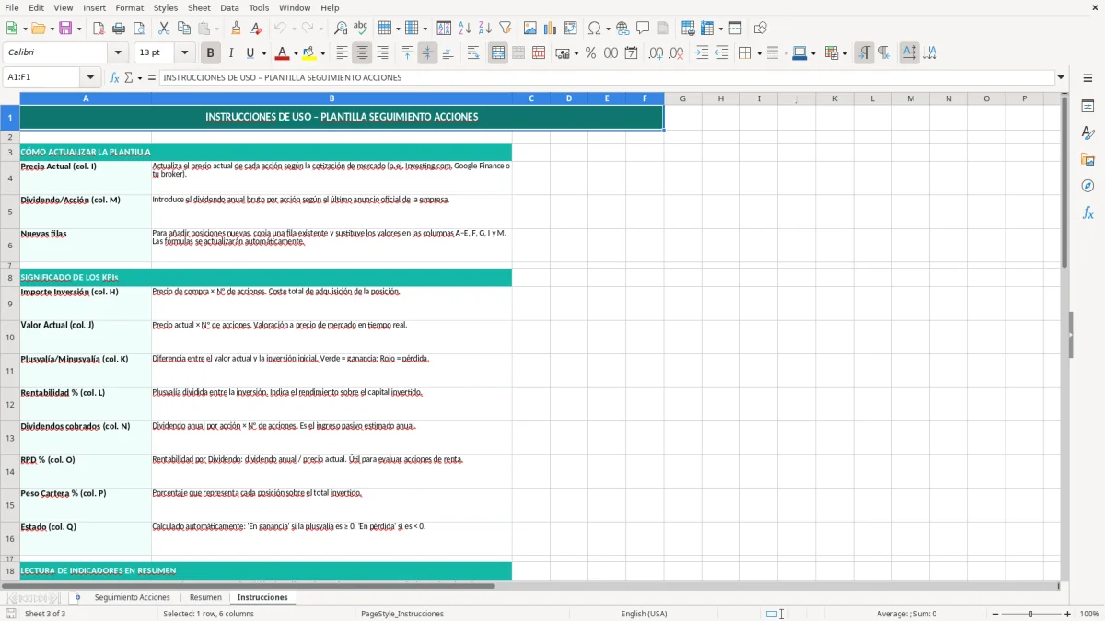Open the Format menu
The width and height of the screenshot is (1105, 621).
[129, 7]
